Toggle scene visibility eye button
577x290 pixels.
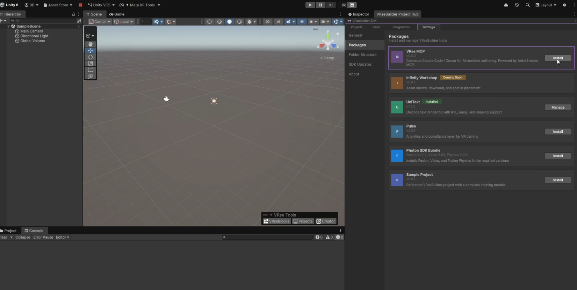point(302,22)
